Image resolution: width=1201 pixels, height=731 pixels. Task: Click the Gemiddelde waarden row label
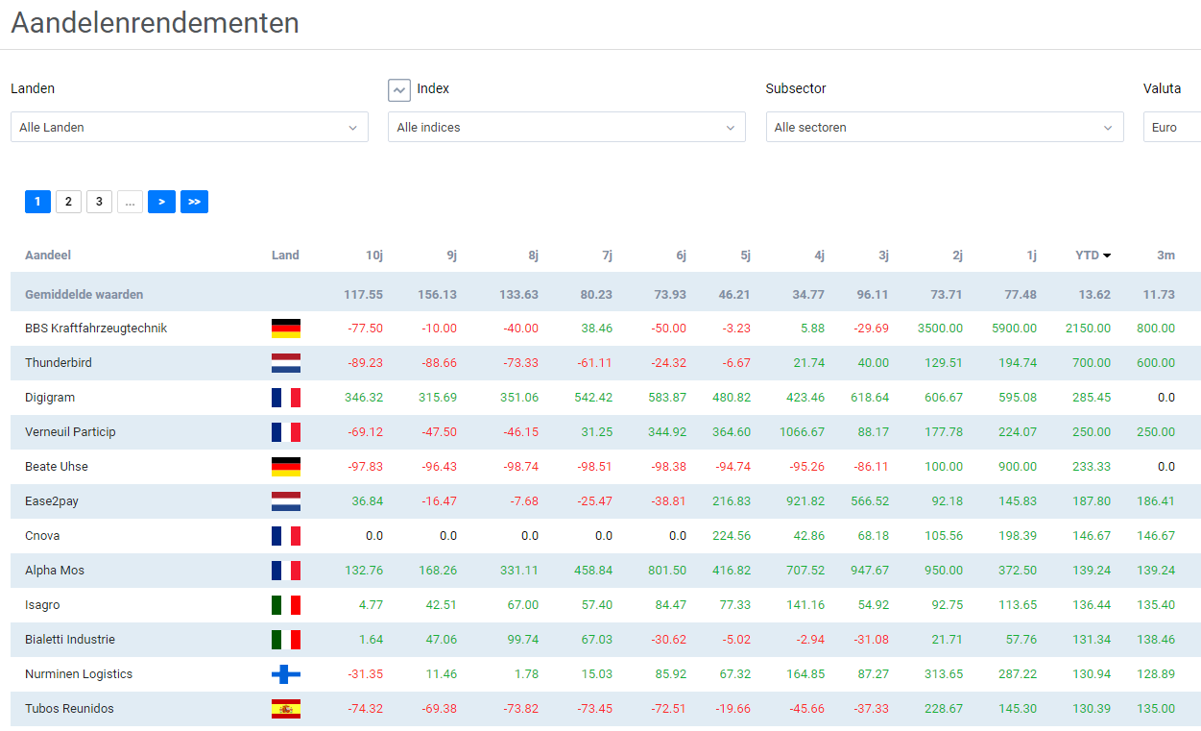pyautogui.click(x=84, y=295)
